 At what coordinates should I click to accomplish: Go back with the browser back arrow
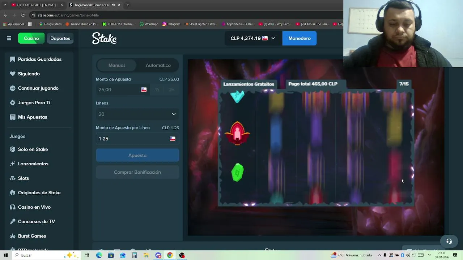[x=5, y=15]
